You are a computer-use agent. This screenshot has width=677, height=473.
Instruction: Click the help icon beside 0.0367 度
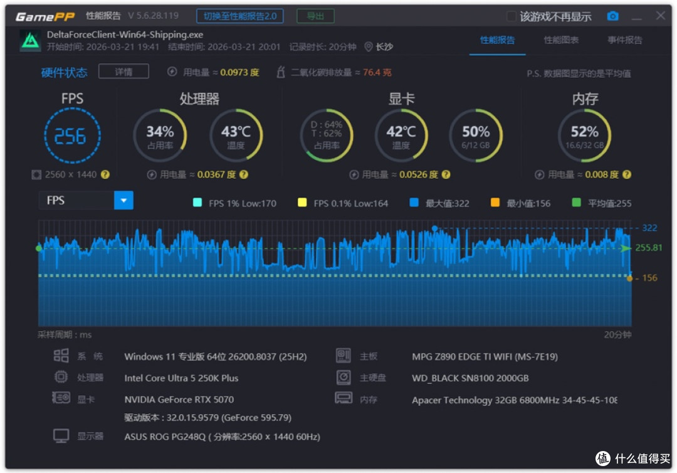243,174
